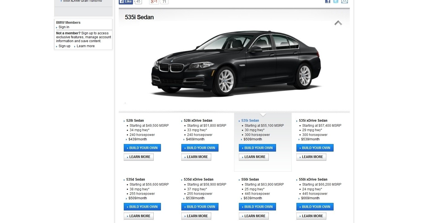Select the 550i Sedan model title
This screenshot has height=223, width=421.
pos(250,179)
